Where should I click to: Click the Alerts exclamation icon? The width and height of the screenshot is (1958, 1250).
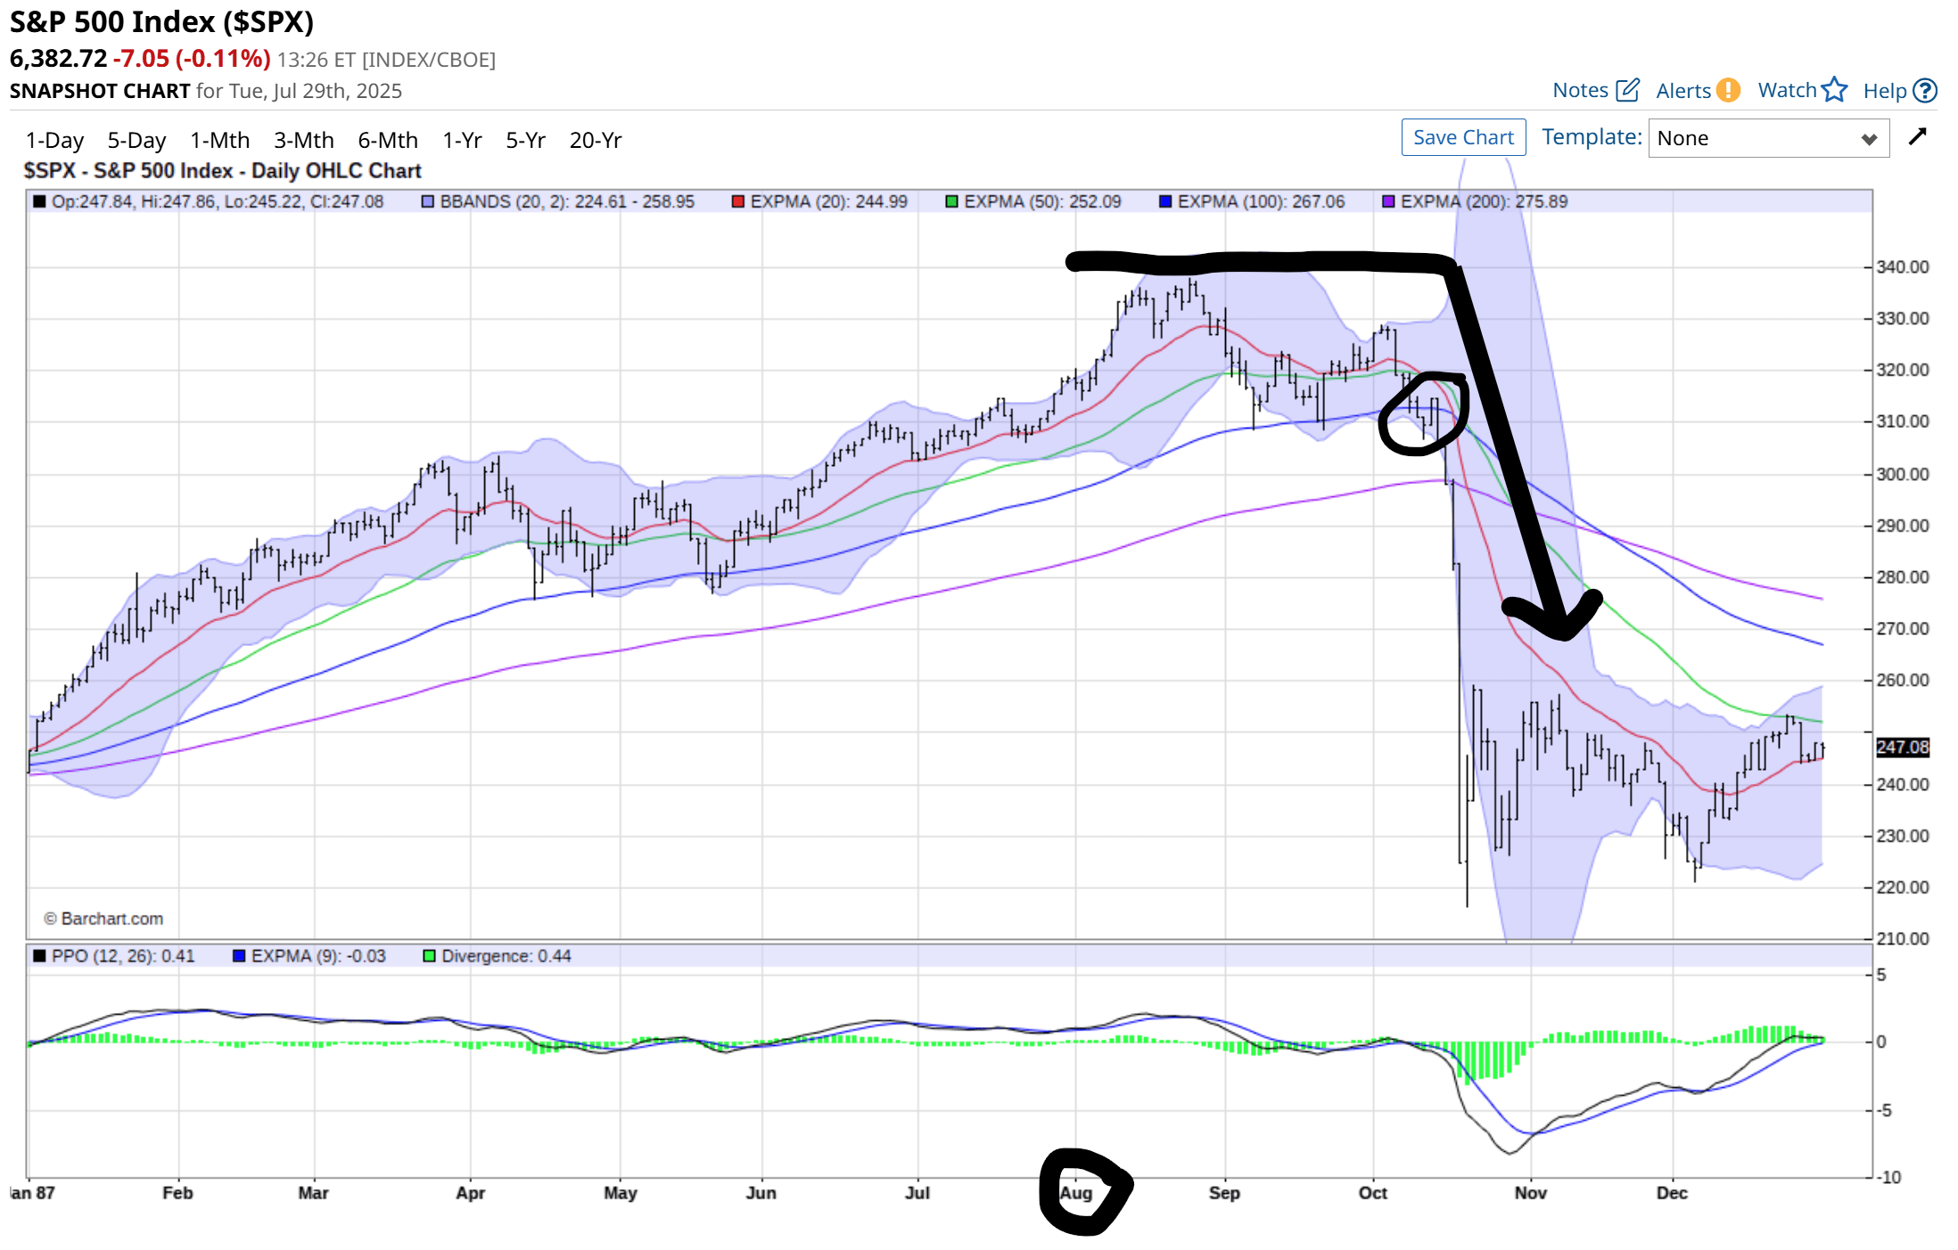point(1728,90)
